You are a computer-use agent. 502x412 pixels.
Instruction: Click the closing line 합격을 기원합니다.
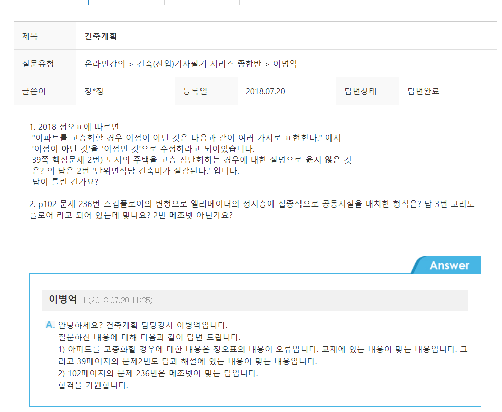coord(93,385)
